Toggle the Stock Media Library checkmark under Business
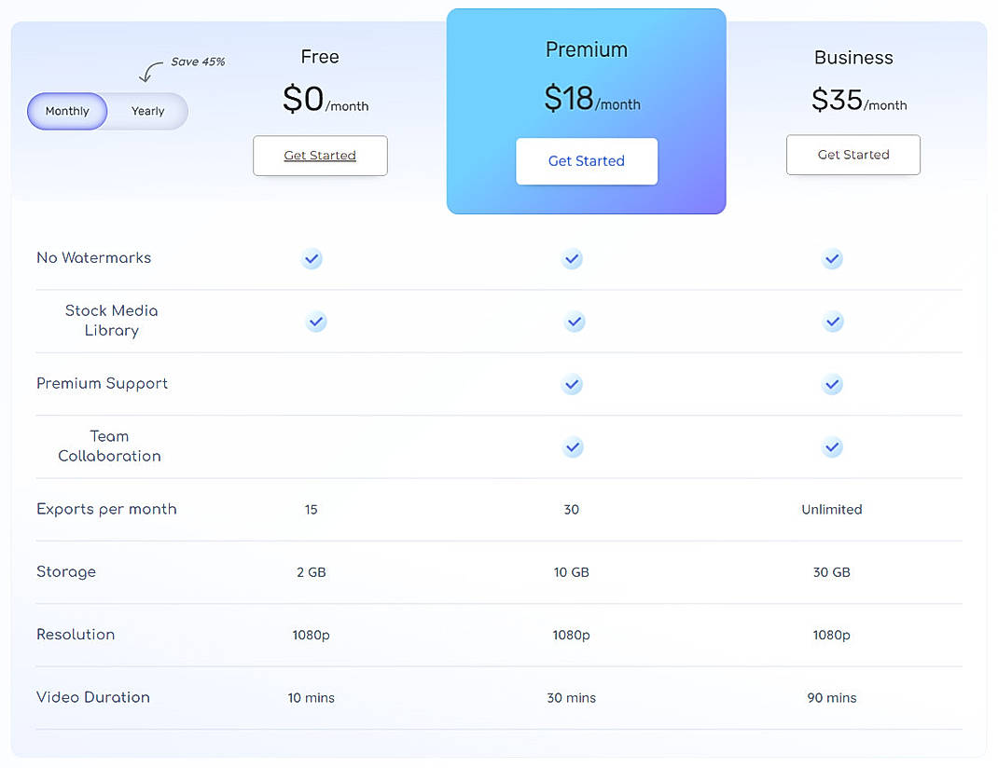This screenshot has height=768, width=998. click(832, 322)
